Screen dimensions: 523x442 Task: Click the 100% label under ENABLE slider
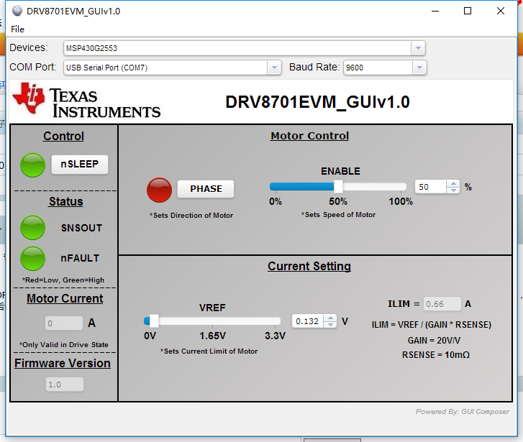401,201
